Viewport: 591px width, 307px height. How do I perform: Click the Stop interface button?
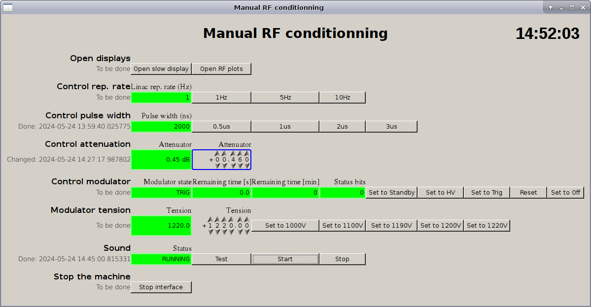tap(161, 287)
